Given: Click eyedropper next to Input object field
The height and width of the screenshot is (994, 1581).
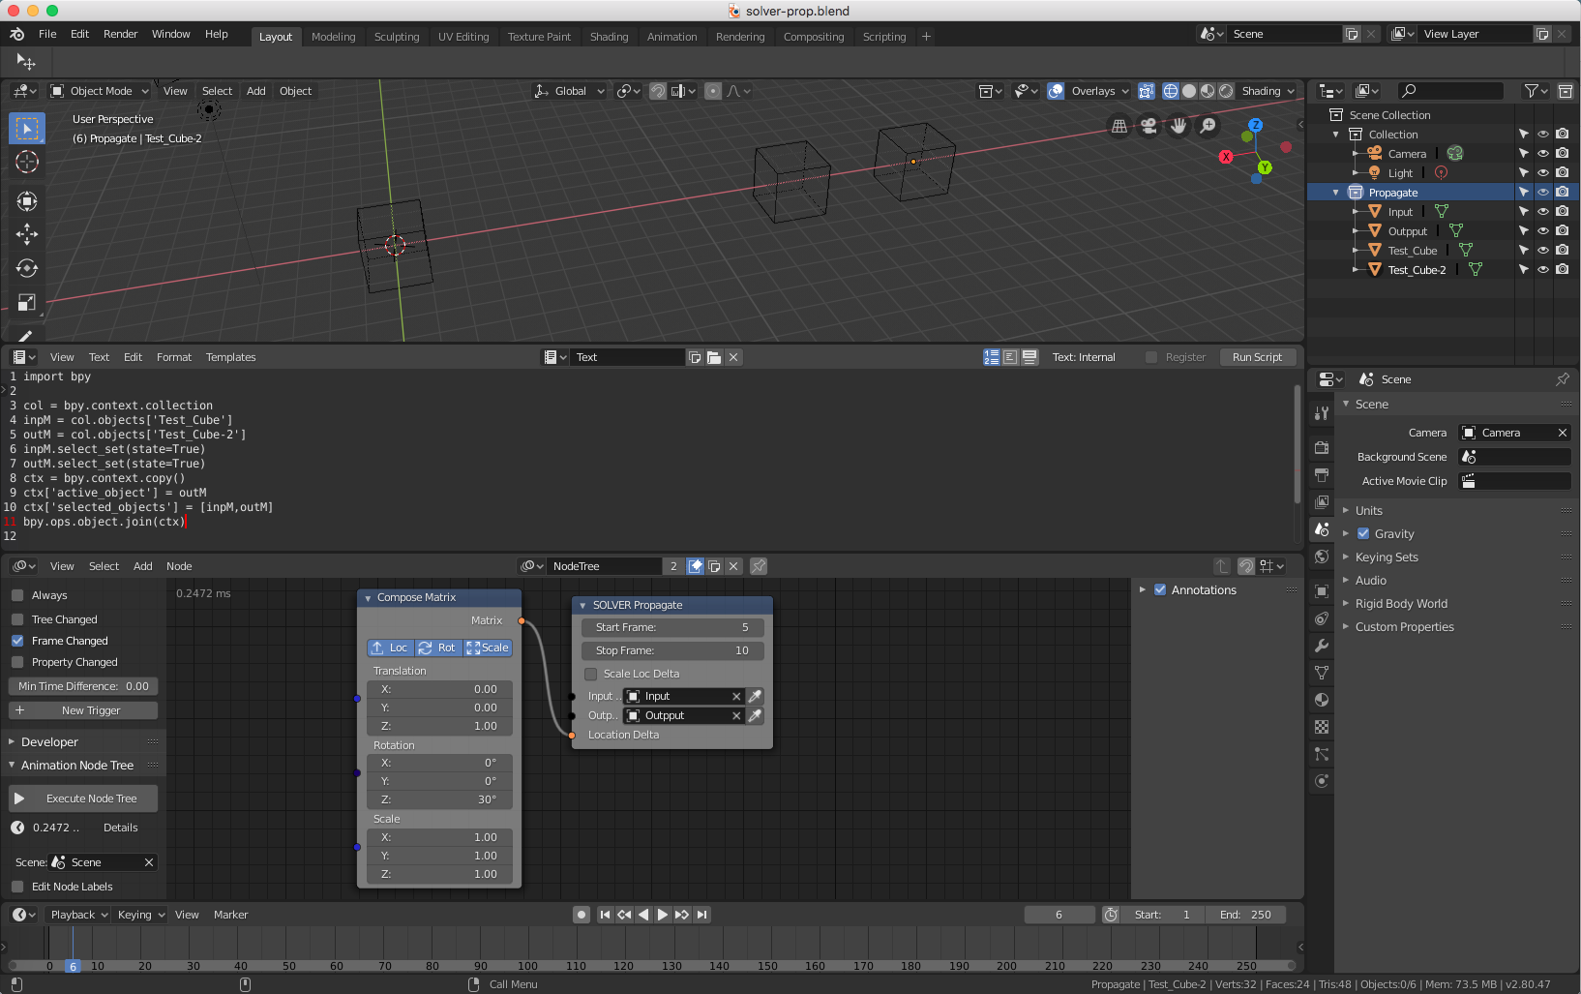Looking at the screenshot, I should point(756,696).
